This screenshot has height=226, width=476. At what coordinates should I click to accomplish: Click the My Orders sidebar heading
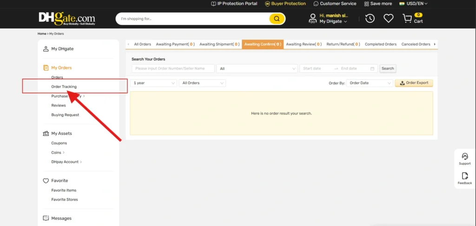[x=61, y=68]
